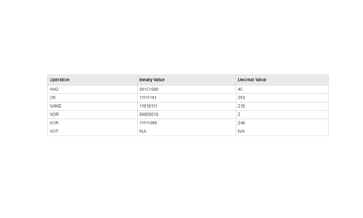Select the NOR operation cell

click(54, 114)
